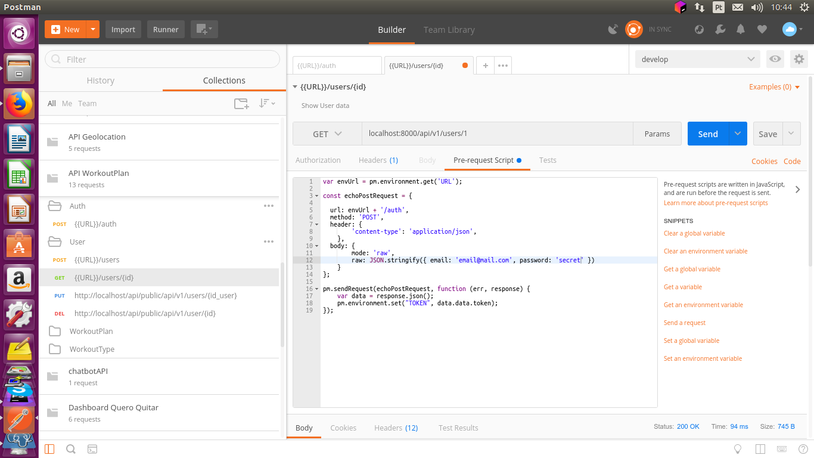Open the Authorization tab
Screen dimensions: 814x458
[318, 160]
